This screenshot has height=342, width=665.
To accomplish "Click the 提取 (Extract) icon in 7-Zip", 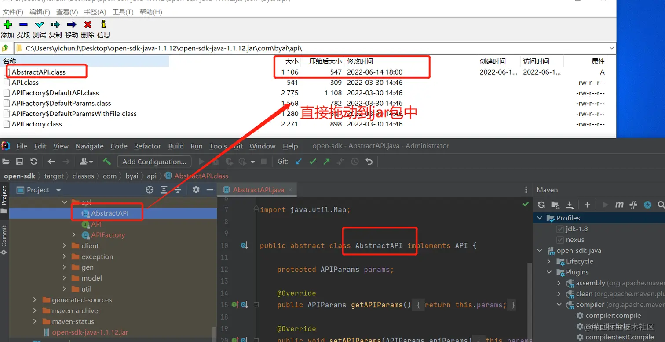I will 23,25.
